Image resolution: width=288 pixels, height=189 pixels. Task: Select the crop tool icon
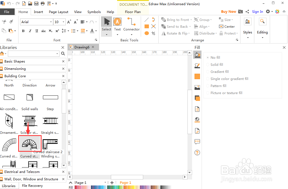click(x=154, y=33)
